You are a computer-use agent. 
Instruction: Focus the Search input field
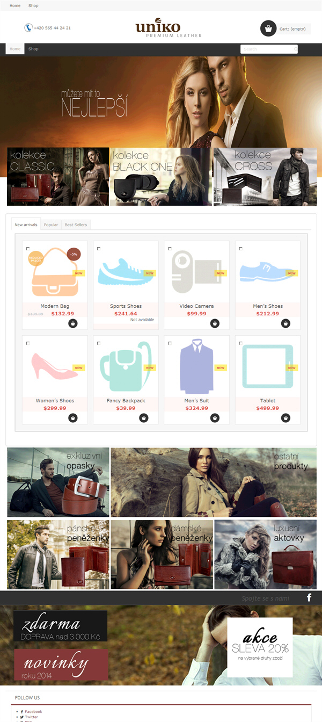[x=266, y=49]
